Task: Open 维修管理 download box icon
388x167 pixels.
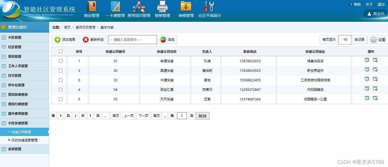Action: pyautogui.click(x=186, y=7)
